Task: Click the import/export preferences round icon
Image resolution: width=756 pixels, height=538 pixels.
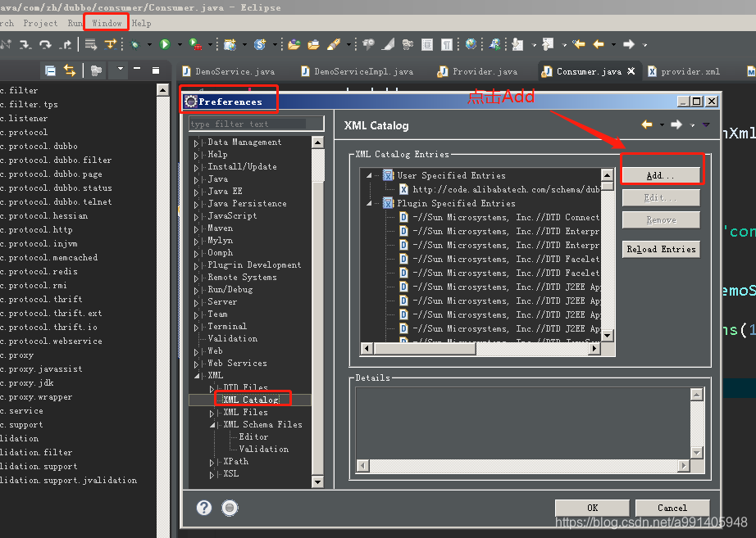Action: click(x=230, y=508)
